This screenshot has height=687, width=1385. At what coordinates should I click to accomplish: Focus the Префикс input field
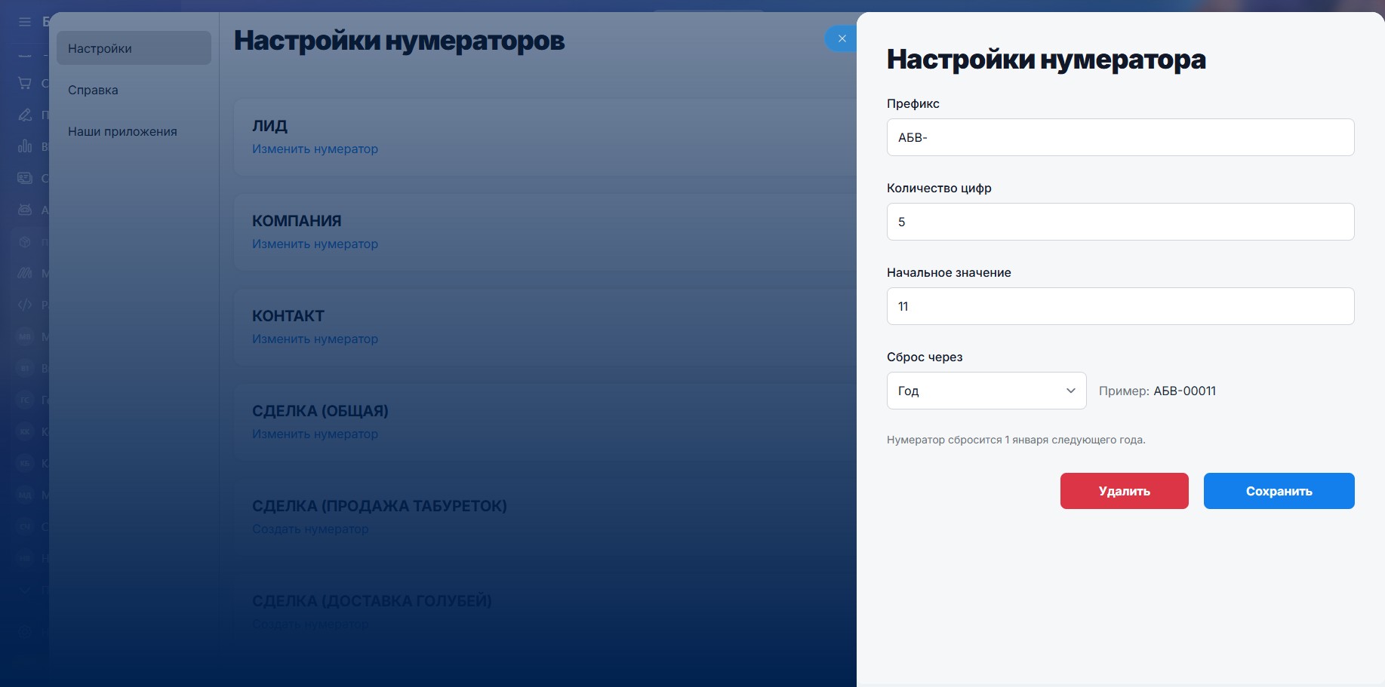pos(1120,137)
